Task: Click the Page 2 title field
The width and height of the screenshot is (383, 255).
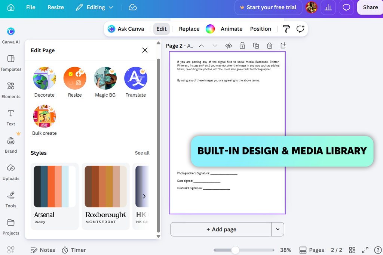Action: pos(180,46)
